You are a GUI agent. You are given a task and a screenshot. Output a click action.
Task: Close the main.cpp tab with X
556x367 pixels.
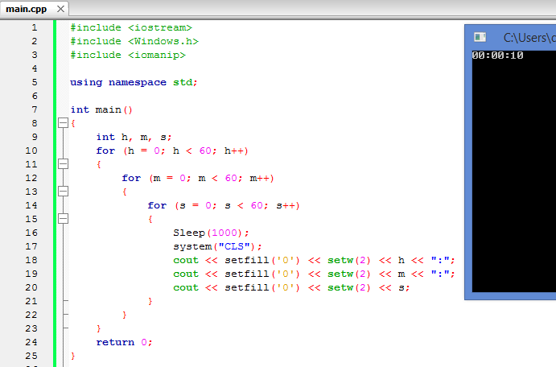tap(62, 7)
